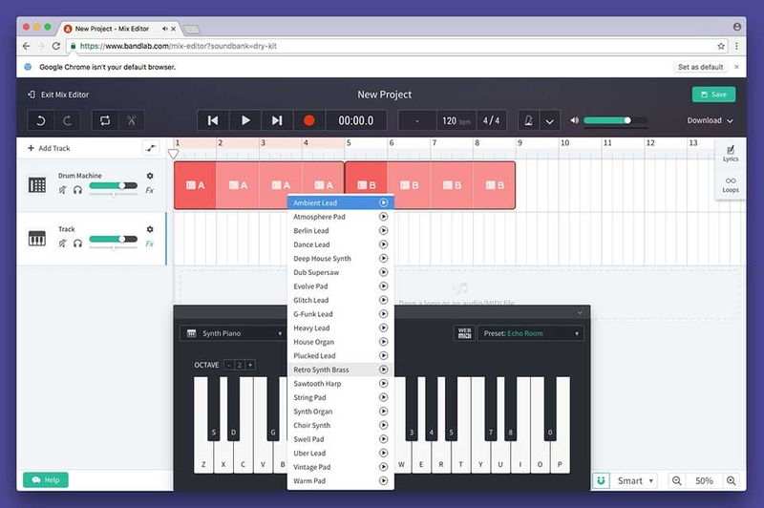Adjust the master volume slider
Image resolution: width=764 pixels, height=508 pixels.
(615, 120)
